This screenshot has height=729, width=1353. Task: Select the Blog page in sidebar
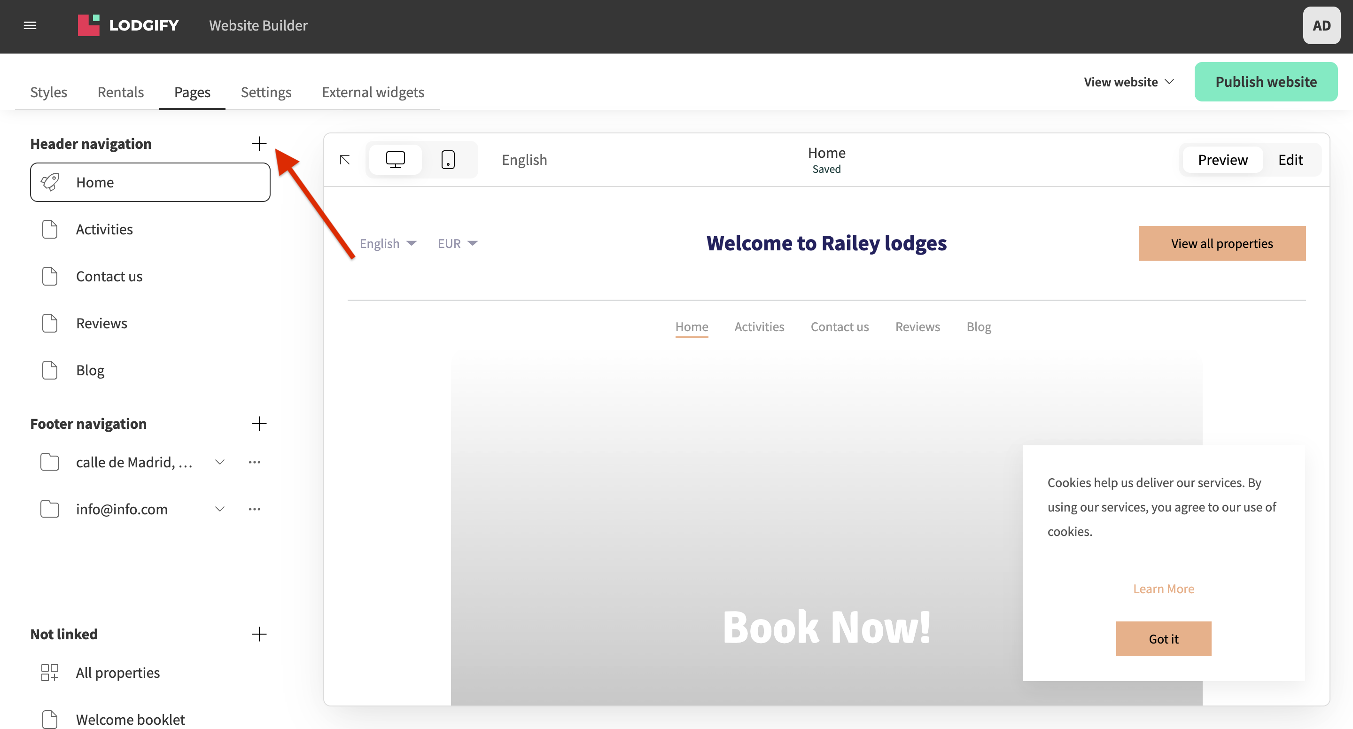coord(150,370)
